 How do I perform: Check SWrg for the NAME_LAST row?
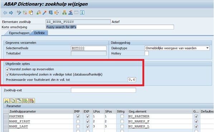click(x=122, y=126)
